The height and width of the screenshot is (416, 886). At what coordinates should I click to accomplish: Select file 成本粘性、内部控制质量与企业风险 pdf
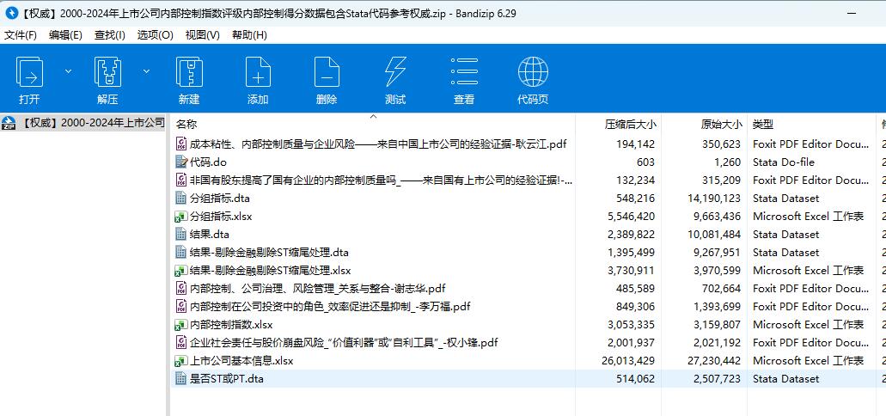pyautogui.click(x=378, y=144)
